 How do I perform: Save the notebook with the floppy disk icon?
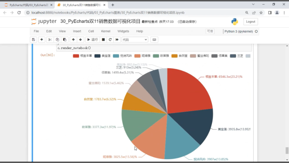pyautogui.click(x=34, y=40)
